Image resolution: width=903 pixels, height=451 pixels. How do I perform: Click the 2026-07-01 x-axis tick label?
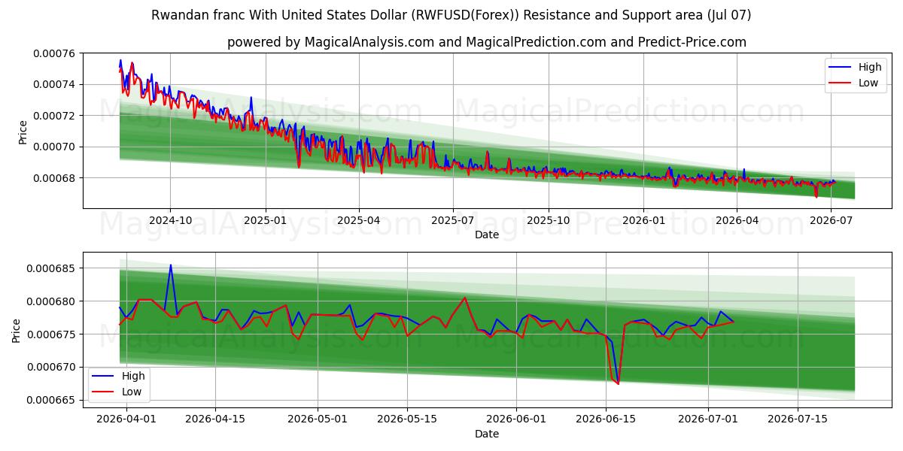pos(707,419)
